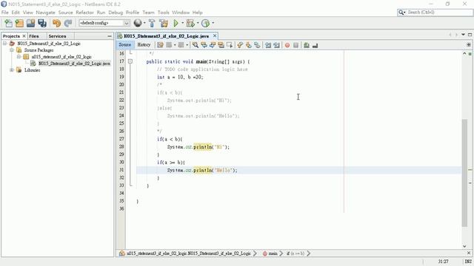The height and width of the screenshot is (266, 474).
Task: Open the Refactor menu
Action: click(x=84, y=13)
